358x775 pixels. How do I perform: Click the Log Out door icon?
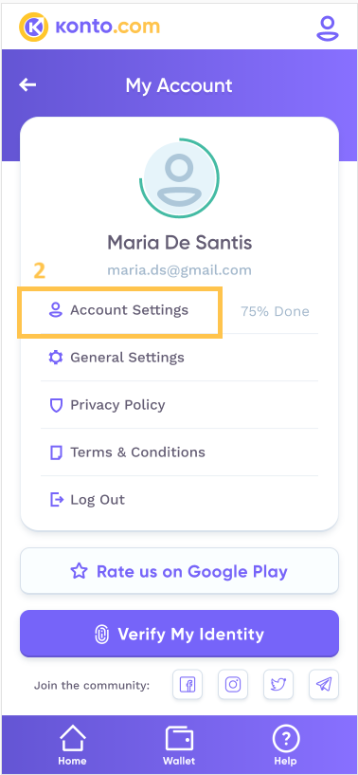coord(56,500)
